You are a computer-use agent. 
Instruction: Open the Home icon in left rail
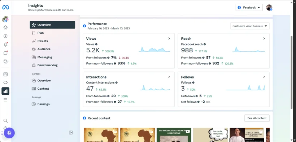point(5,27)
